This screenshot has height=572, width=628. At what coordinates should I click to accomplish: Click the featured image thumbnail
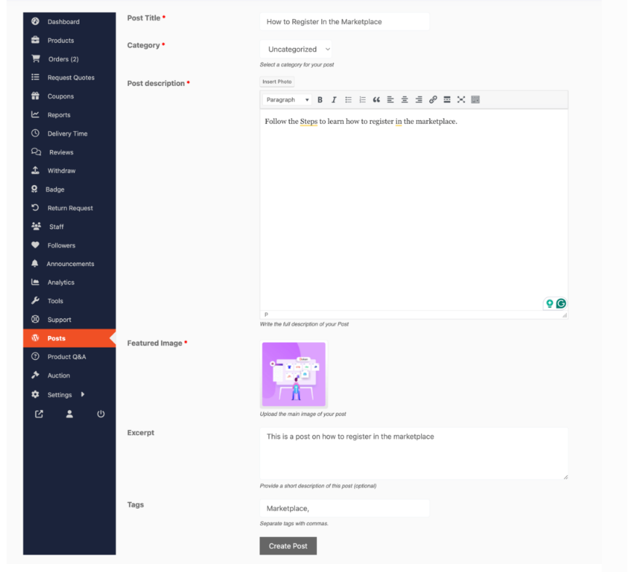(x=294, y=375)
